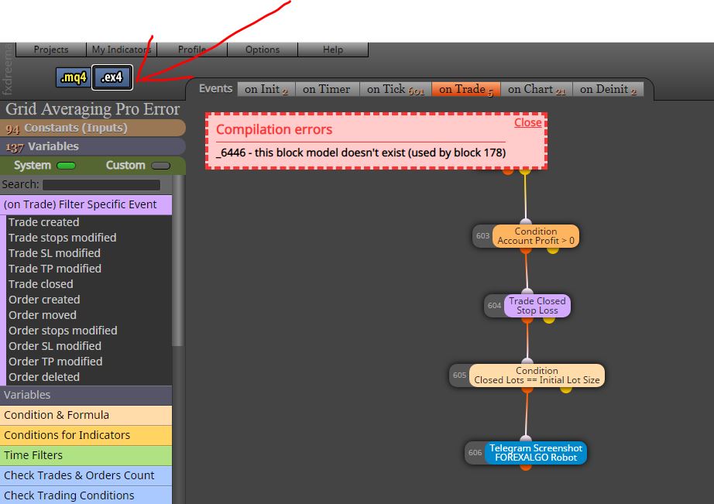Open the Help menu
This screenshot has height=504, width=714.
pos(333,50)
